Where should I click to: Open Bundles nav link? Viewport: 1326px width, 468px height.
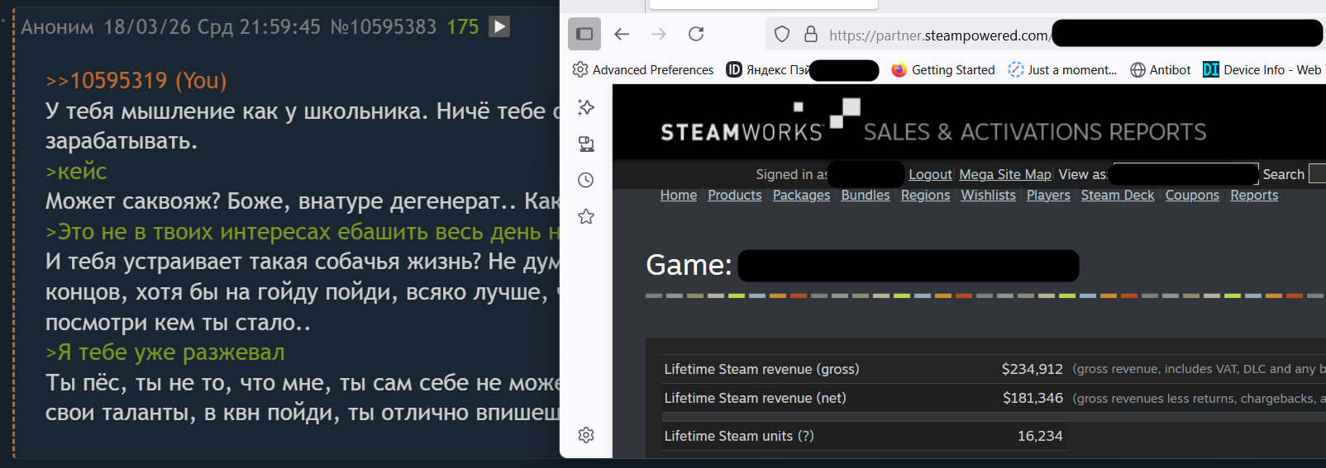(x=866, y=195)
